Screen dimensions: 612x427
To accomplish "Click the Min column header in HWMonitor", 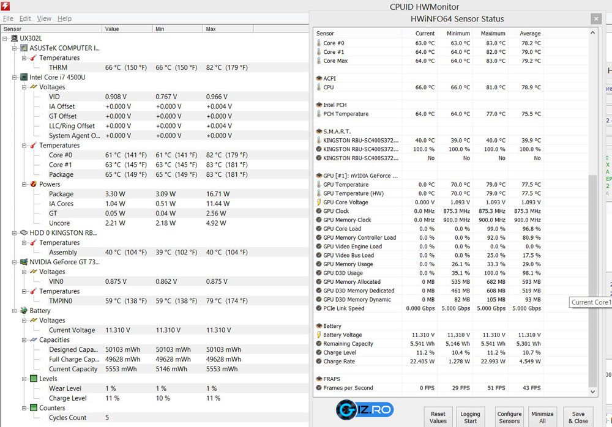I will coord(177,29).
